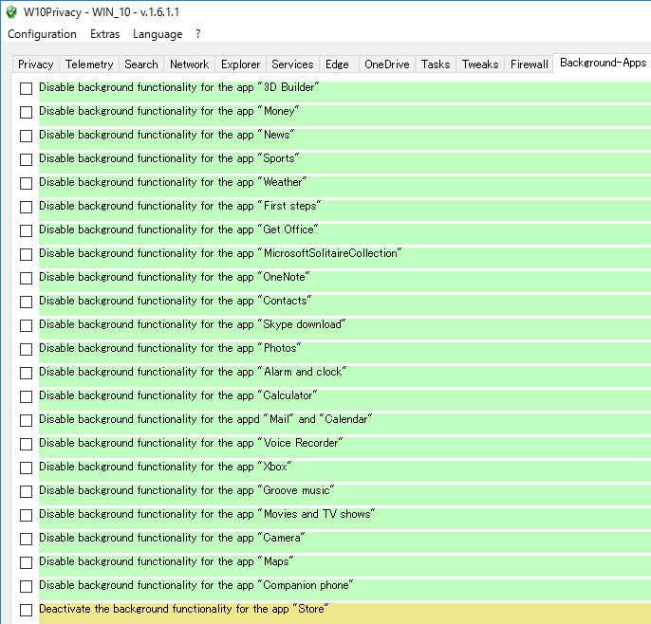This screenshot has height=624, width=651.
Task: Switch to the Services tab
Action: 292,64
